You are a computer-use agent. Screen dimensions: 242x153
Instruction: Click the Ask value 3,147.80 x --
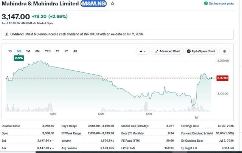(46, 148)
